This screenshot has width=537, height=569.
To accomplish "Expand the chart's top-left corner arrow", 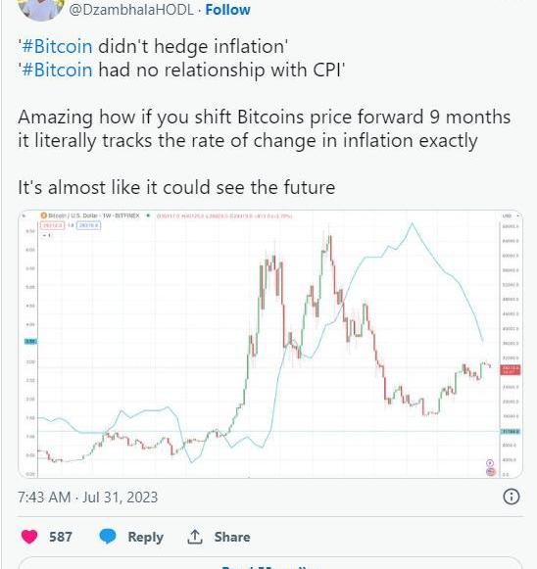I will tap(24, 215).
